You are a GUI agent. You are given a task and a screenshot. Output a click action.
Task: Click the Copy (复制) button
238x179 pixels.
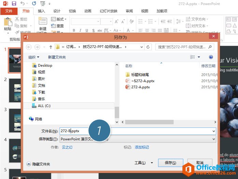(21, 26)
